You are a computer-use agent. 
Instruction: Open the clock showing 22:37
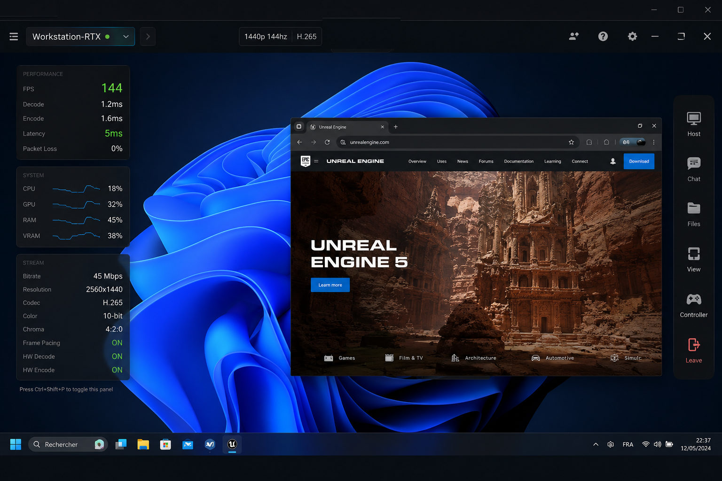696,444
